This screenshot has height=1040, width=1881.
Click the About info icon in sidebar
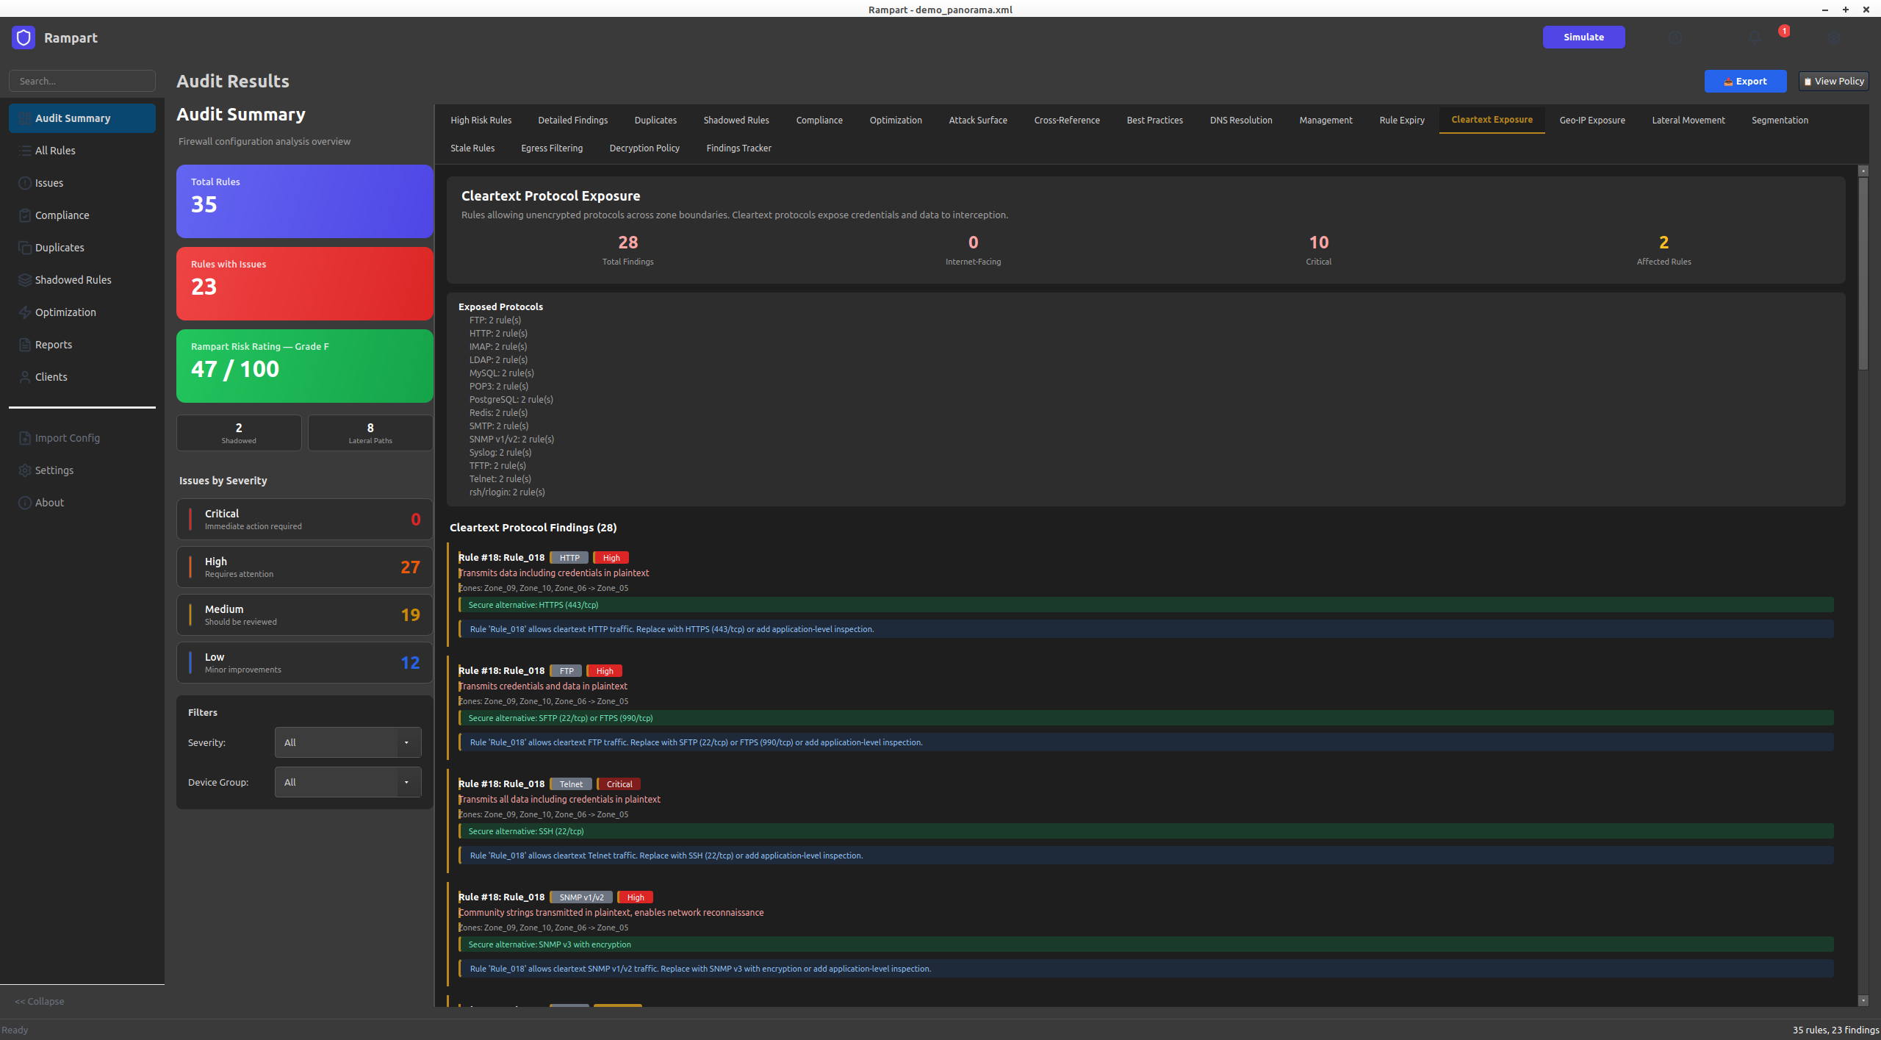(25, 503)
